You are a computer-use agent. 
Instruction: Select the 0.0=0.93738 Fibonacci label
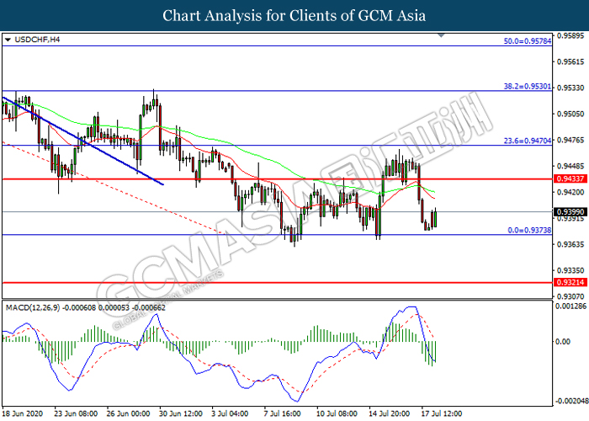[x=529, y=230]
